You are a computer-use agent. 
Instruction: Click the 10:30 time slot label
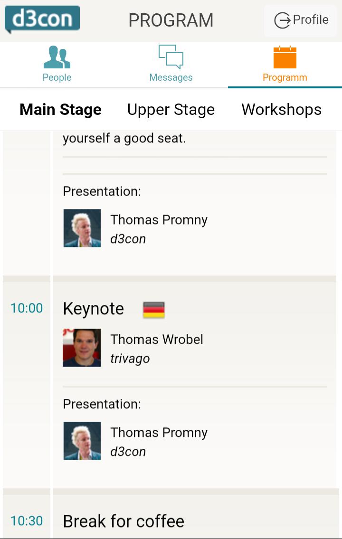click(x=27, y=521)
